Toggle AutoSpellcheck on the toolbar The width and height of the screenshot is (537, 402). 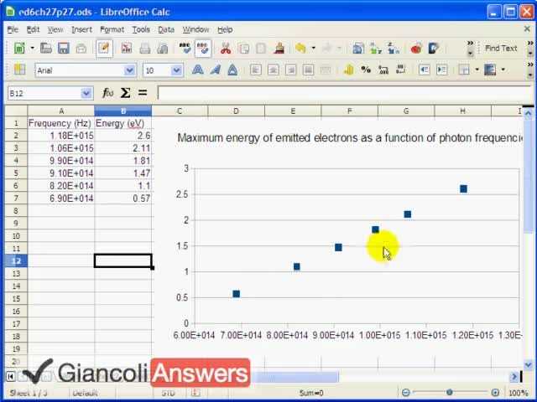(x=203, y=49)
